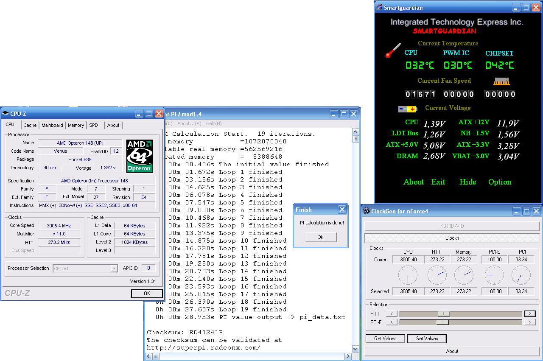The image size is (543, 361).
Task: Click the PCI-E slider left arrow
Action: click(x=392, y=322)
